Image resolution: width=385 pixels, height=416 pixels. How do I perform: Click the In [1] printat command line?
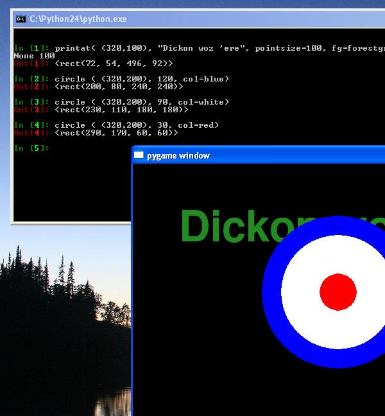pyautogui.click(x=193, y=48)
